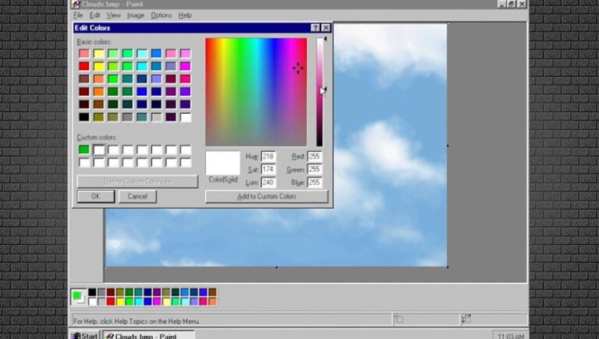Click into the Hue value field
Viewport: 599px width, 339px height.
pos(268,157)
